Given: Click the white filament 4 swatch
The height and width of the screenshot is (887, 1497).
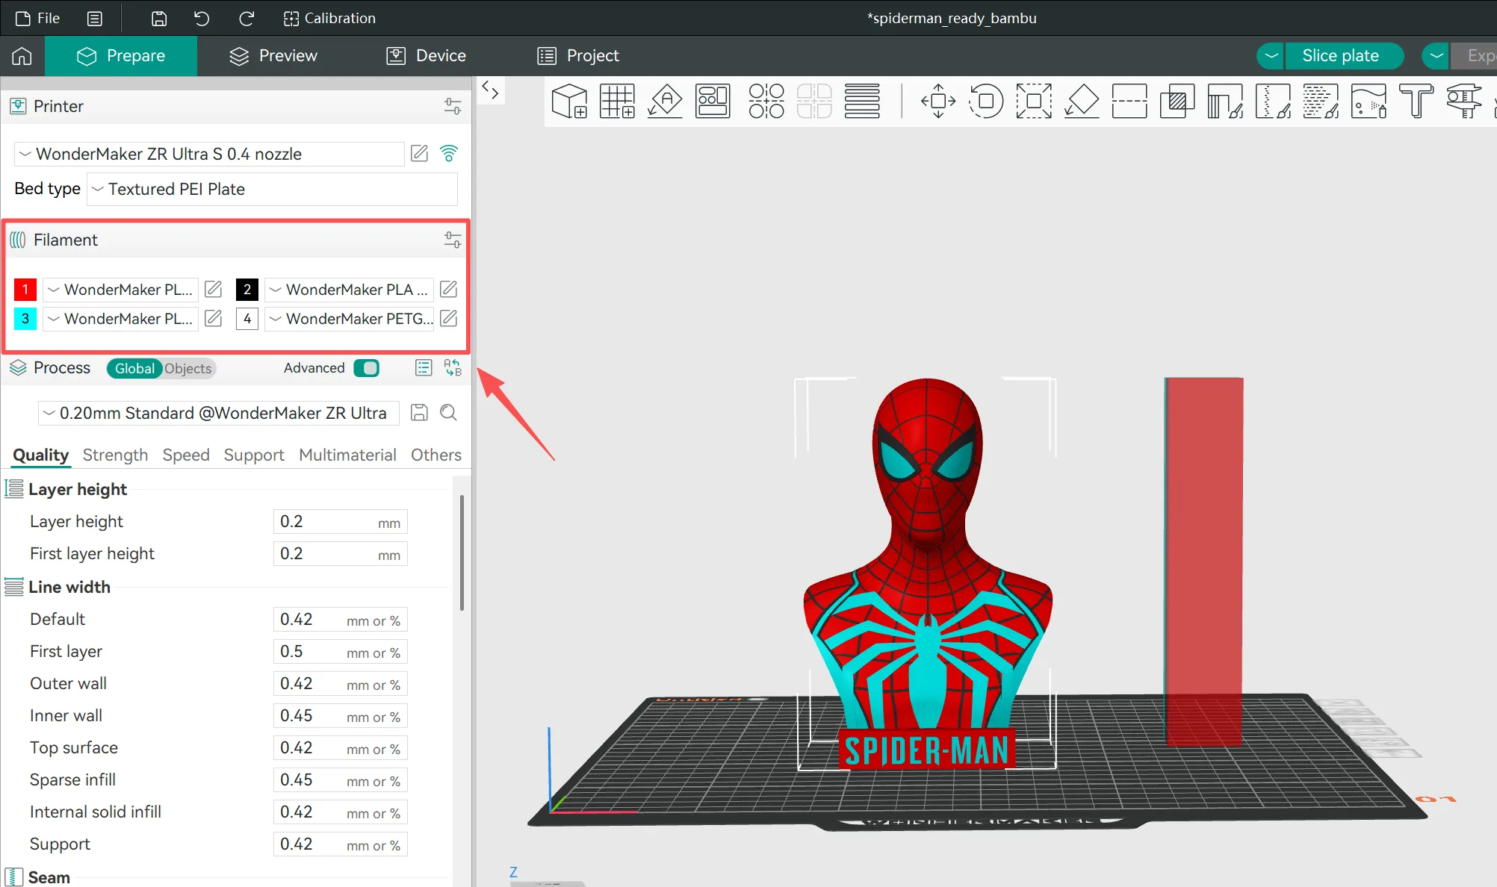Looking at the screenshot, I should pos(247,319).
